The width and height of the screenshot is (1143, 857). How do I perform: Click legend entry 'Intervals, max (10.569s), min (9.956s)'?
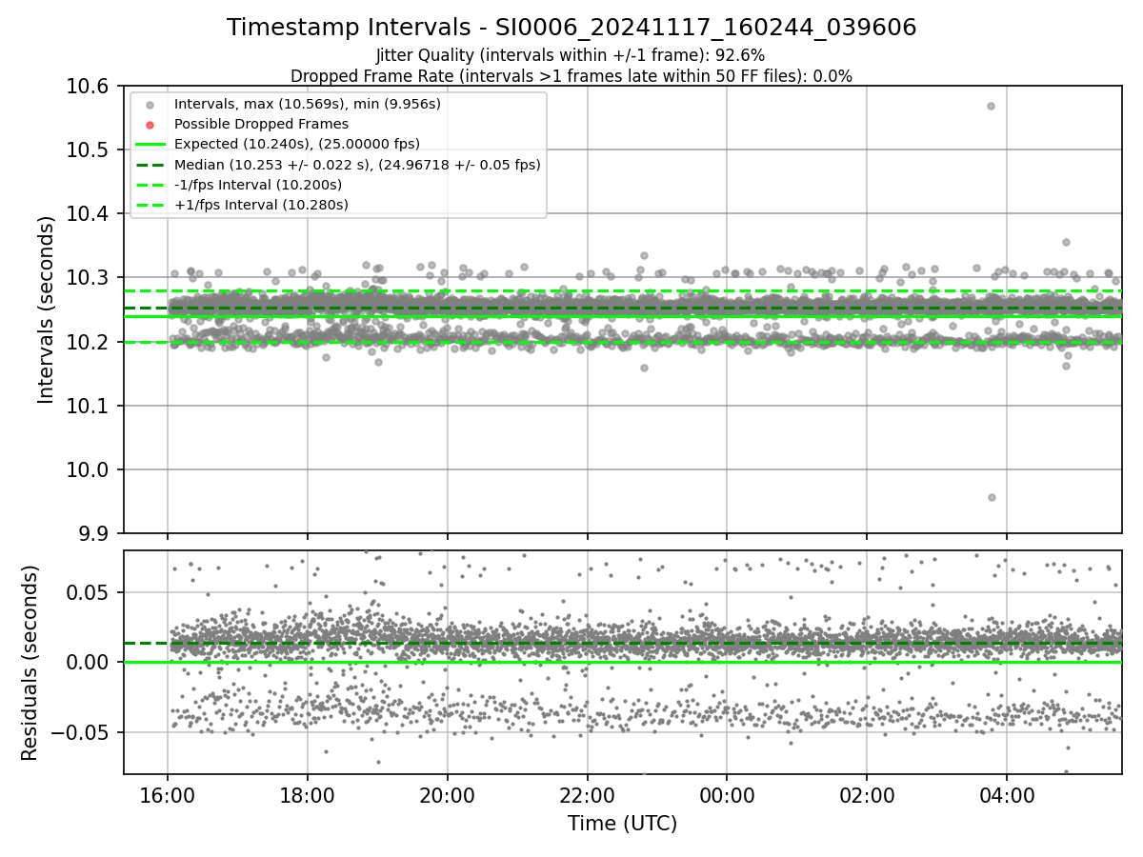[x=307, y=104]
